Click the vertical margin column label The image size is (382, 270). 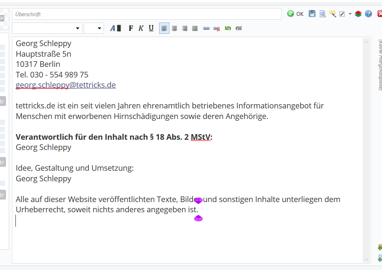[x=380, y=65]
